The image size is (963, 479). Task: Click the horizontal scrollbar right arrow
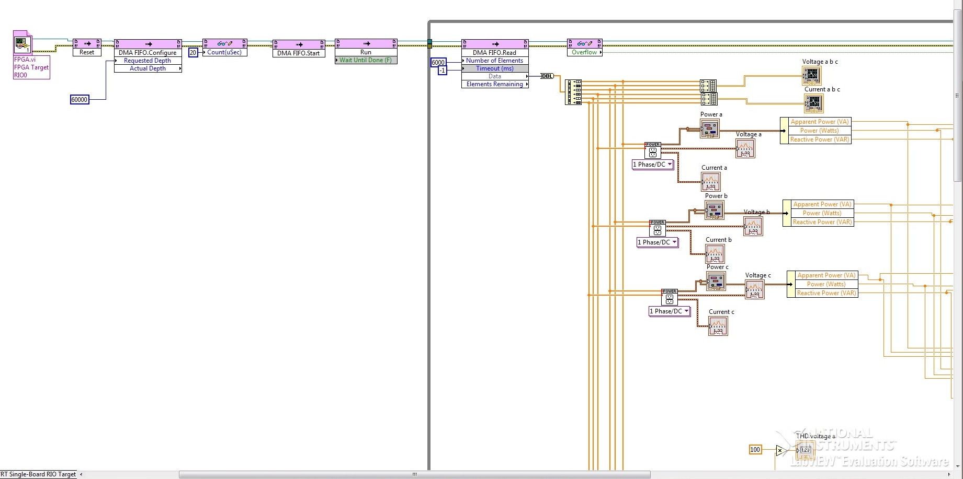pos(949,474)
